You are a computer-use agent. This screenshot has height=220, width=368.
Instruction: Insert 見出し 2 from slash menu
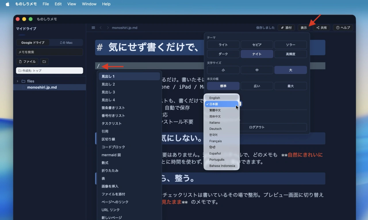click(x=129, y=84)
